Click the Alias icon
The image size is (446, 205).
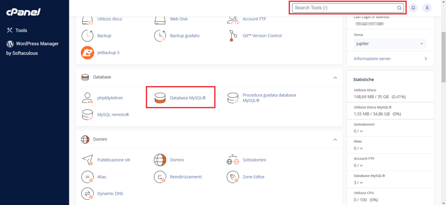pos(87,177)
